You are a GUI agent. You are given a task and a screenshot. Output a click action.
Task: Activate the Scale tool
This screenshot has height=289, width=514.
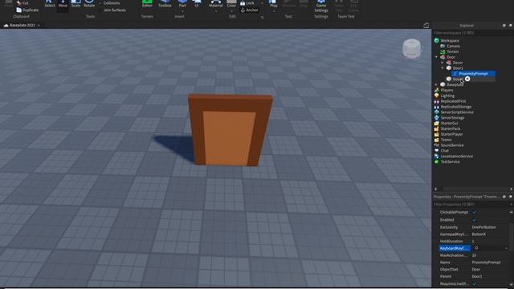pyautogui.click(x=75, y=4)
